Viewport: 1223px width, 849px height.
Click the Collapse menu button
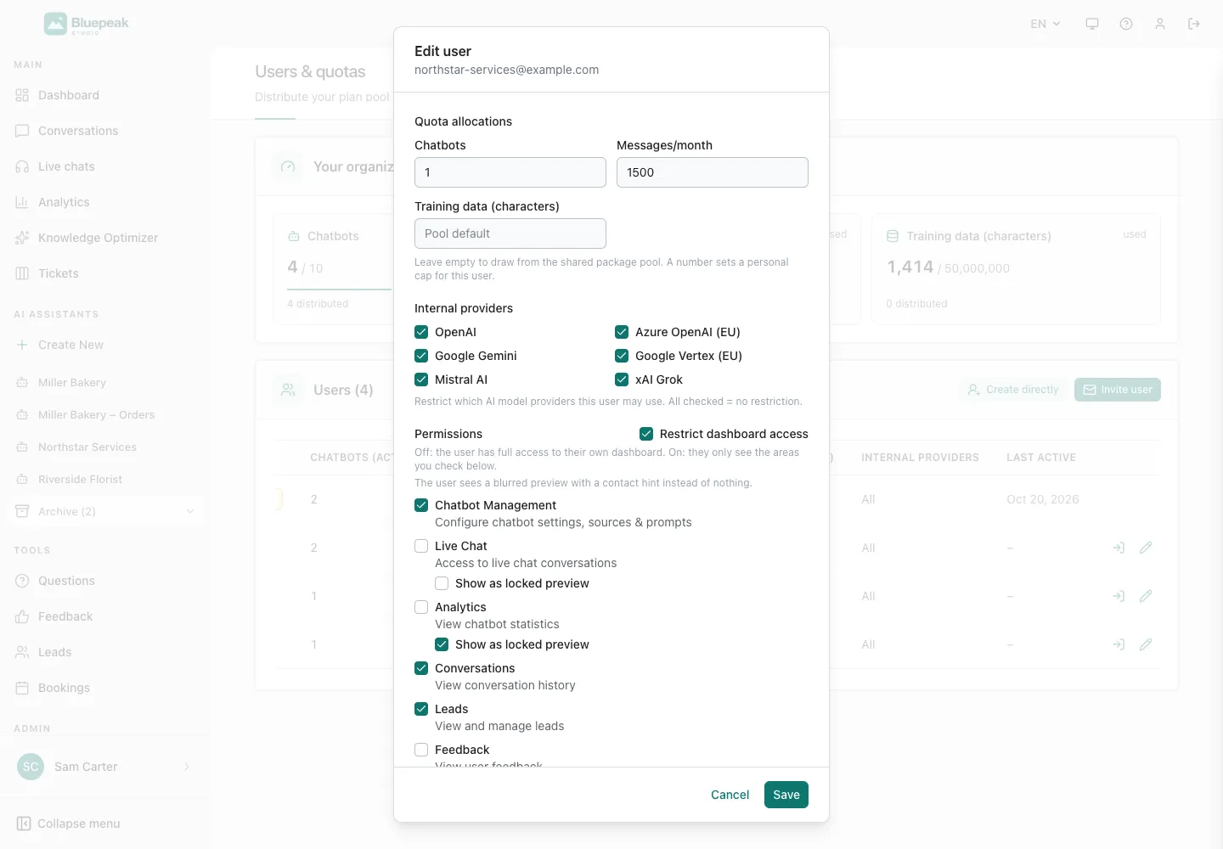point(69,824)
